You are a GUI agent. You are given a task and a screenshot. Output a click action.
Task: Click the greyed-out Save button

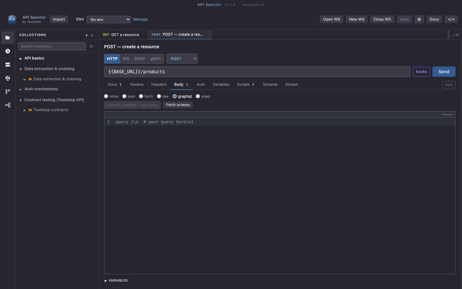pos(404,19)
